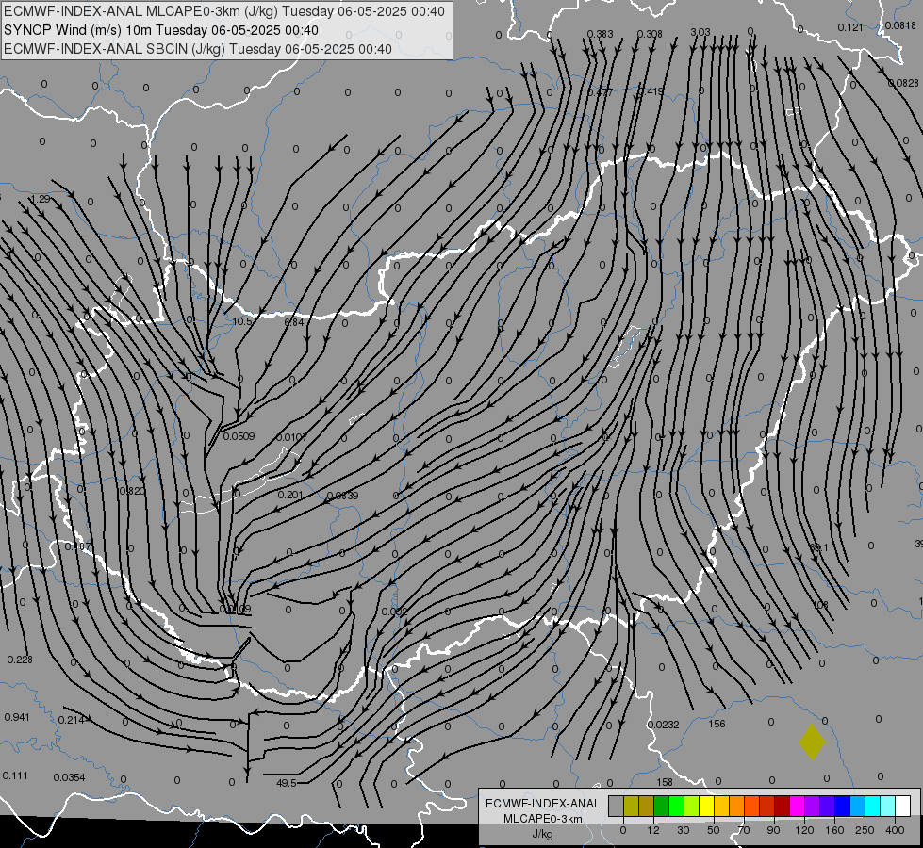Click the 10.5 value on the map
This screenshot has height=848, width=923.
pyautogui.click(x=242, y=322)
